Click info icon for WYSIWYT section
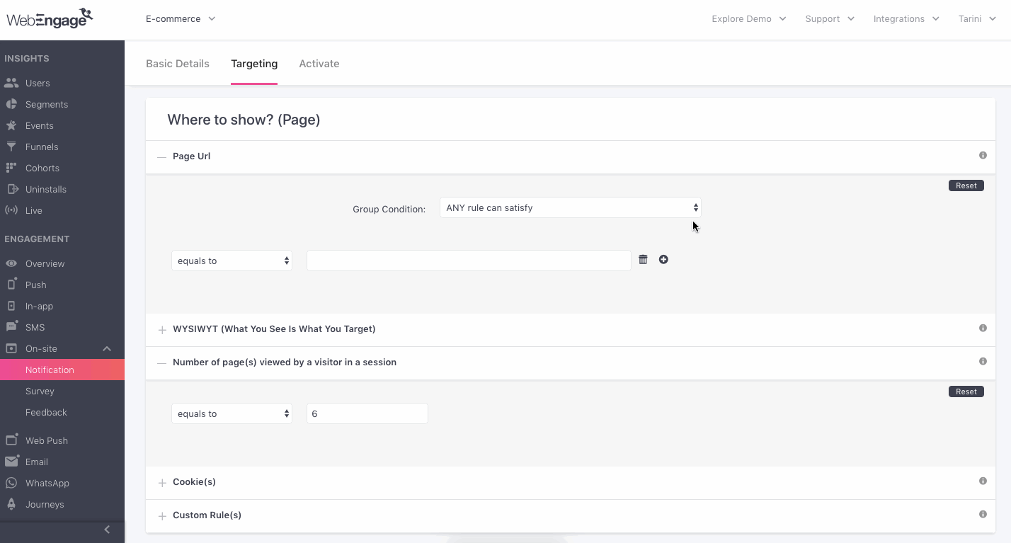Viewport: 1011px width, 543px height. tap(983, 328)
